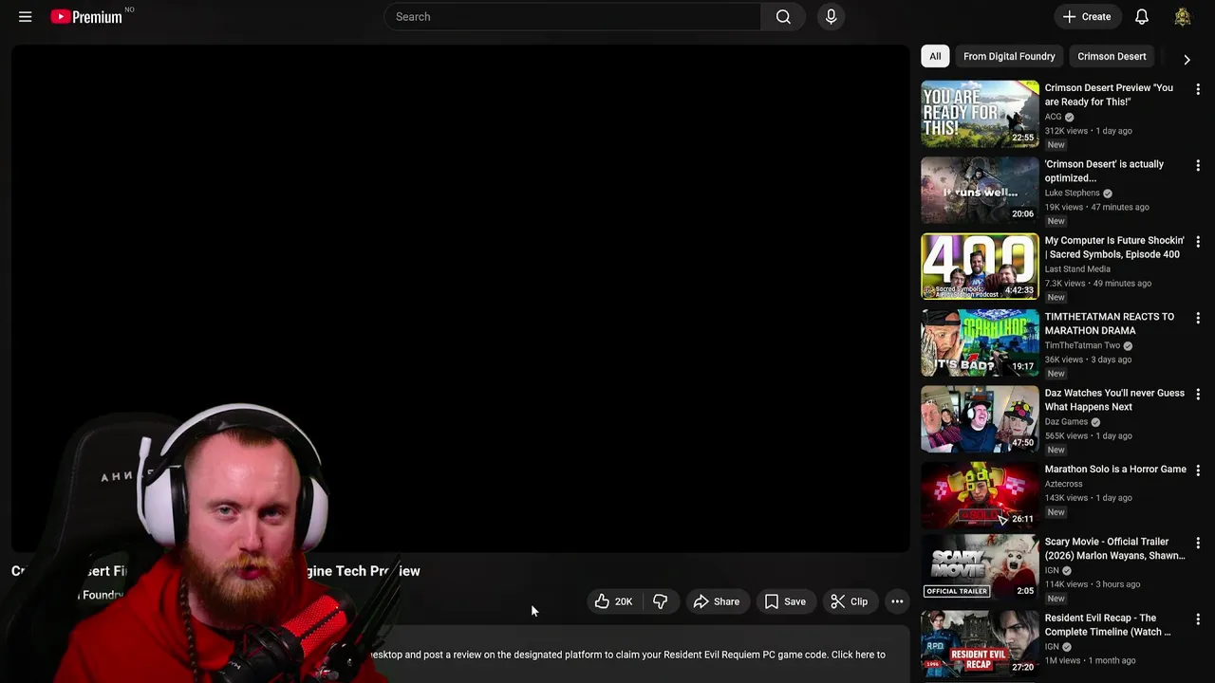Image resolution: width=1215 pixels, height=683 pixels.
Task: Share this video
Action: coord(717,601)
